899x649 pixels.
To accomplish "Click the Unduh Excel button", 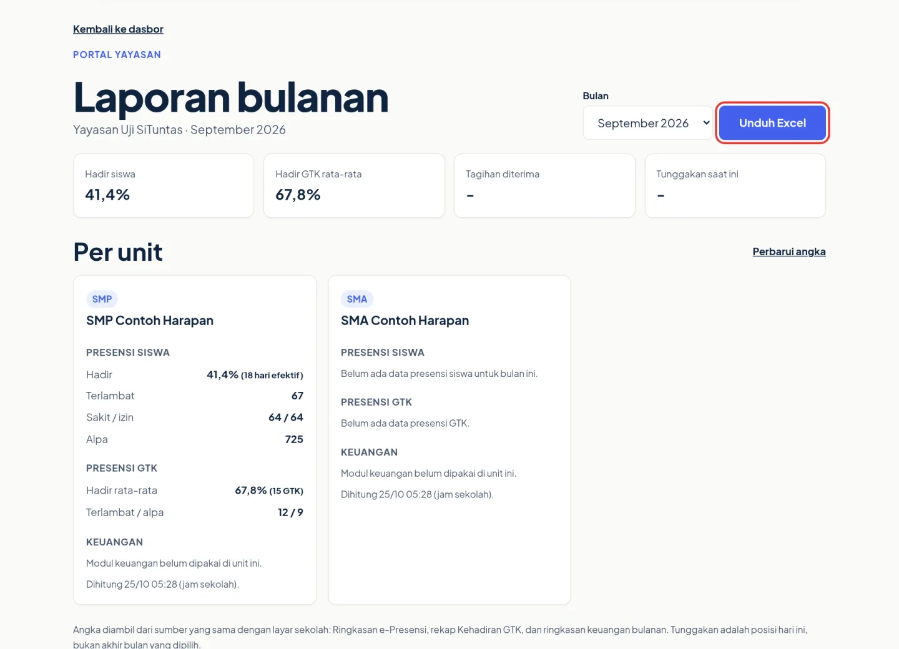I will pyautogui.click(x=772, y=123).
